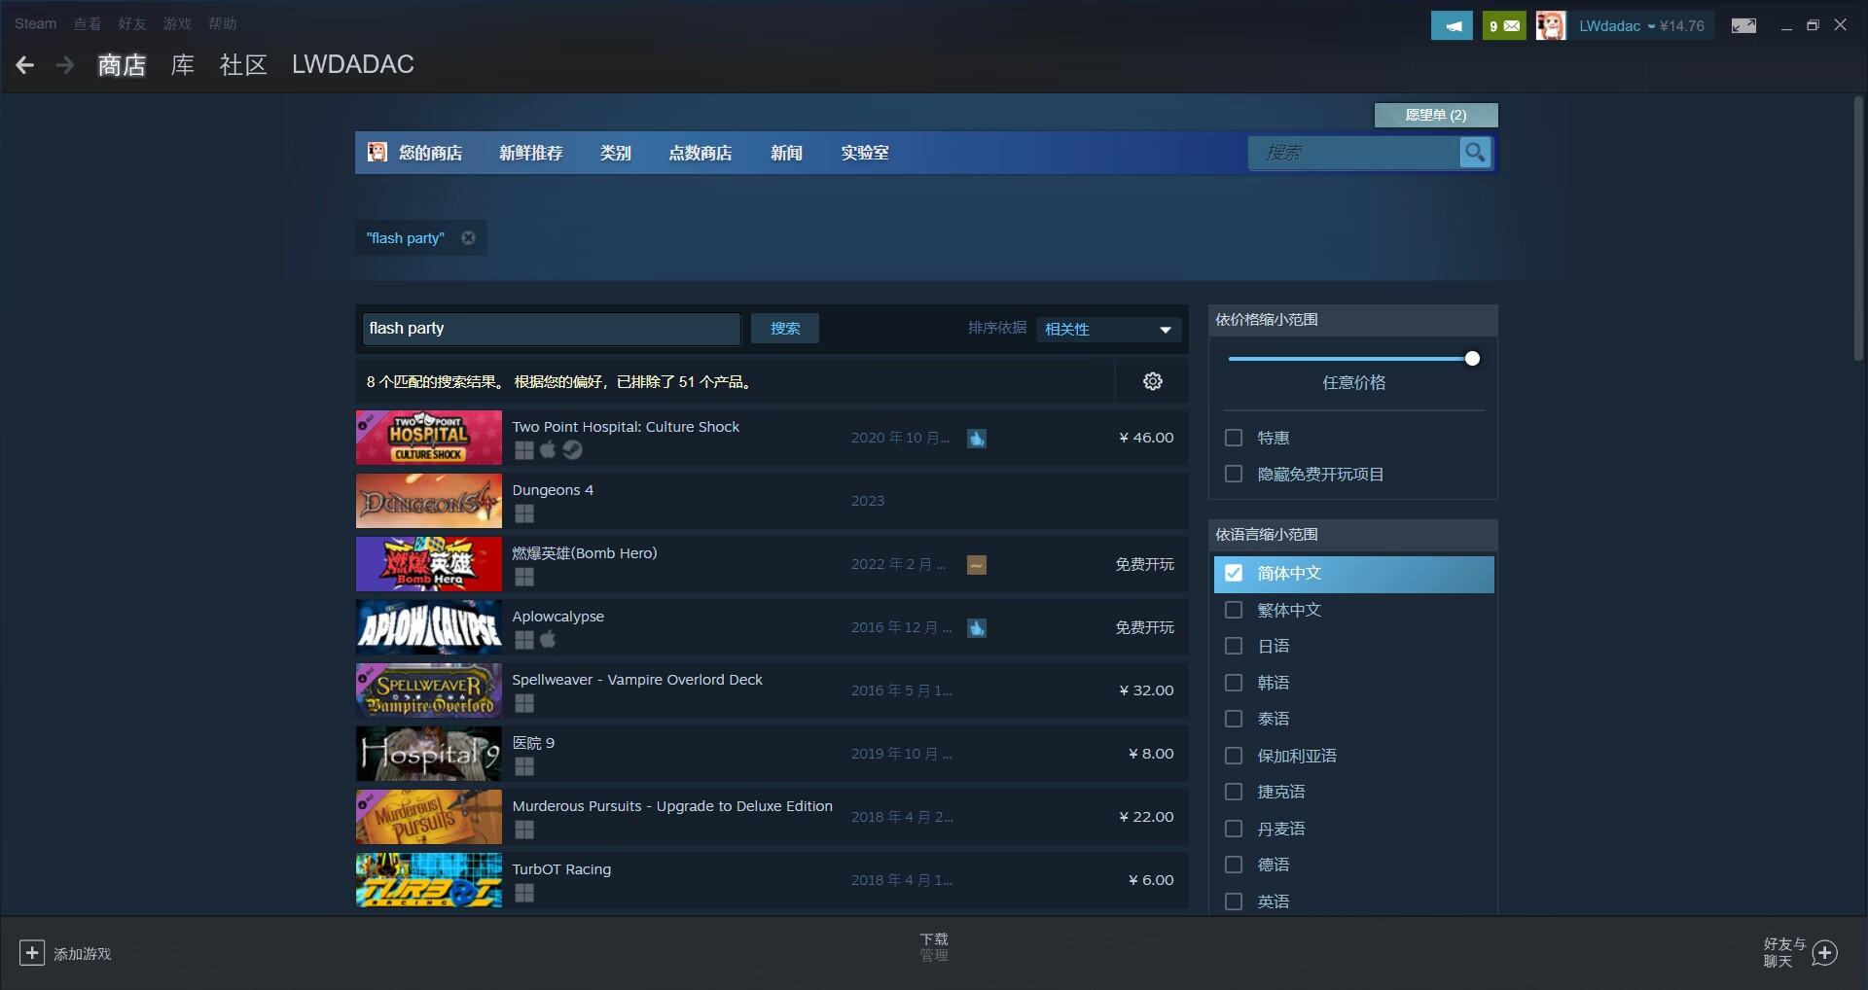Go forward using the forward arrow
This screenshot has height=990, width=1868.
click(x=65, y=65)
